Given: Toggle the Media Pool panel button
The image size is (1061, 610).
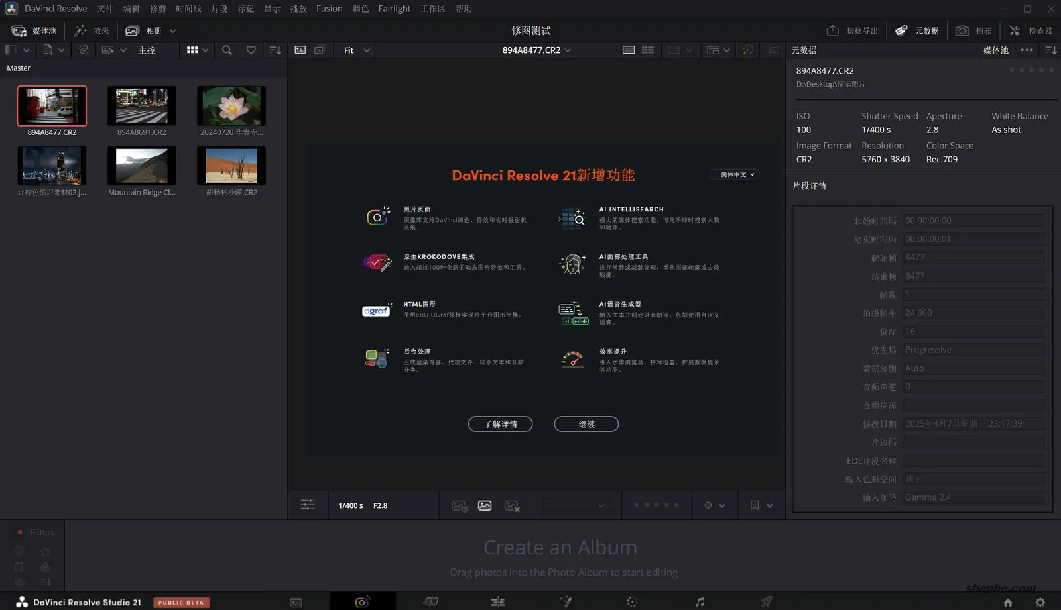Looking at the screenshot, I should (x=34, y=30).
